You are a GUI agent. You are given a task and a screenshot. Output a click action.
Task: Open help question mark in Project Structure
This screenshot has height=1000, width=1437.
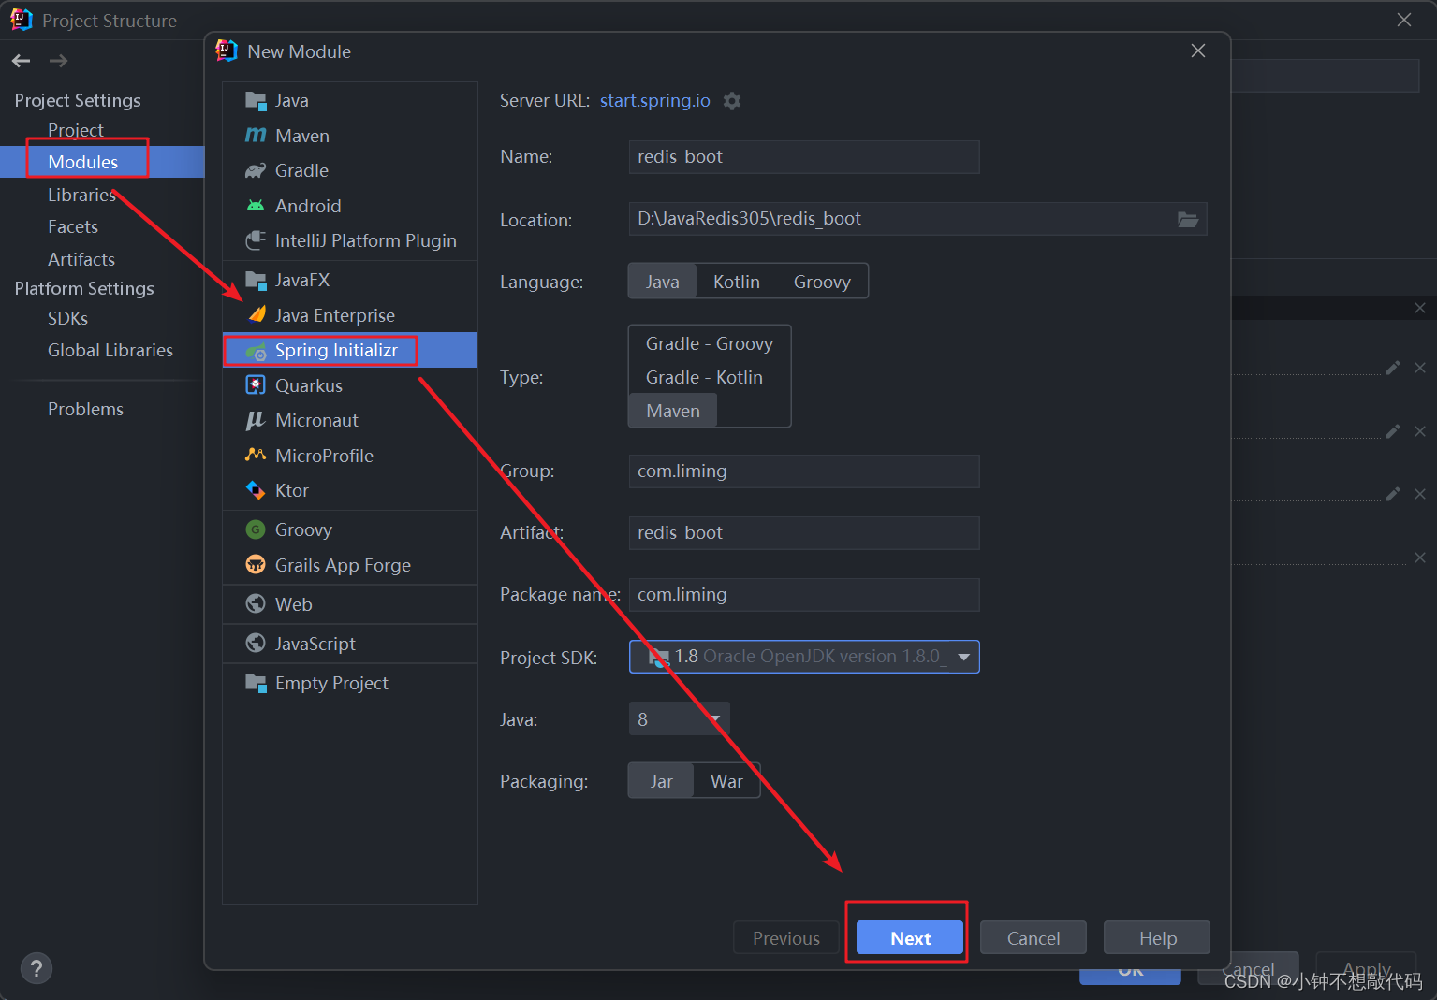point(37,968)
